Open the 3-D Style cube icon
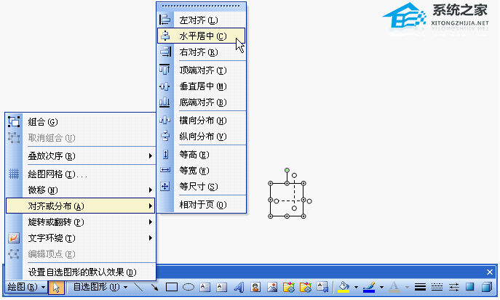The image size is (500, 300). coord(487,287)
